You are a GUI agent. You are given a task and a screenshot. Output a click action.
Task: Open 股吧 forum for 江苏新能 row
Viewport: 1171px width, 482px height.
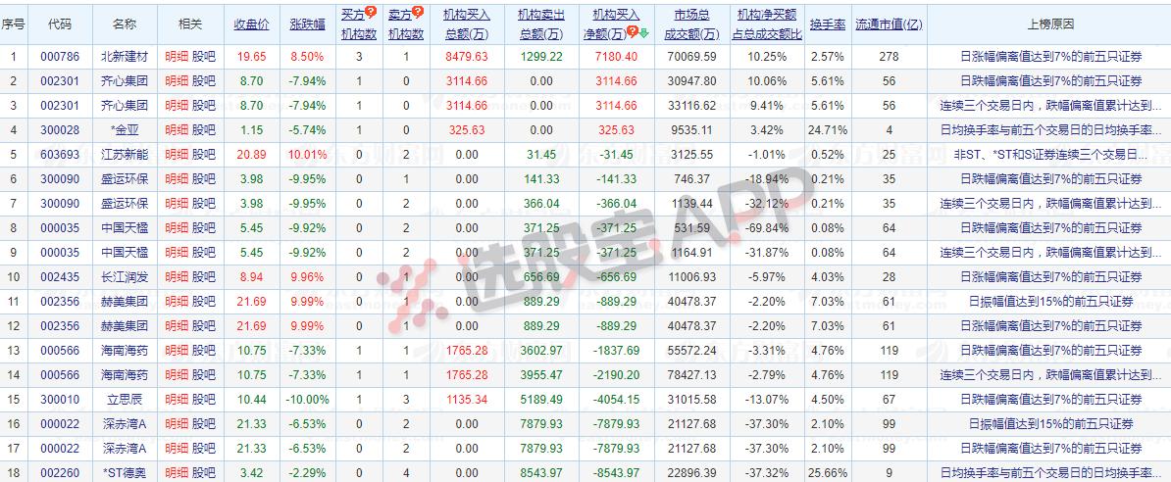click(x=204, y=155)
